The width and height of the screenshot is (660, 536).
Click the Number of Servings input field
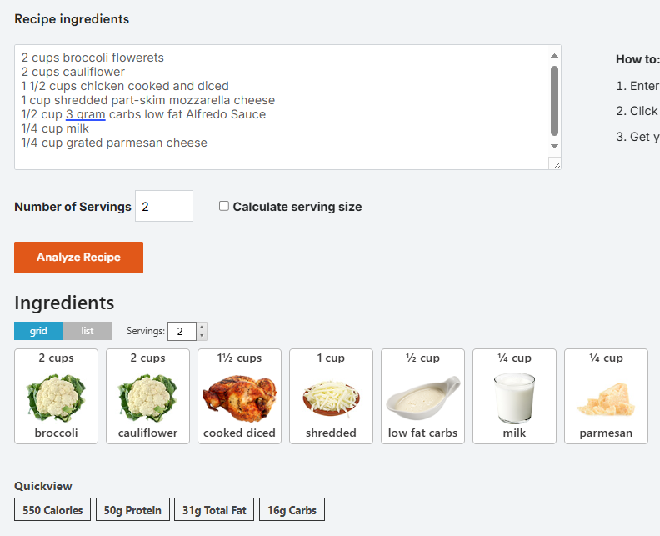pos(164,206)
